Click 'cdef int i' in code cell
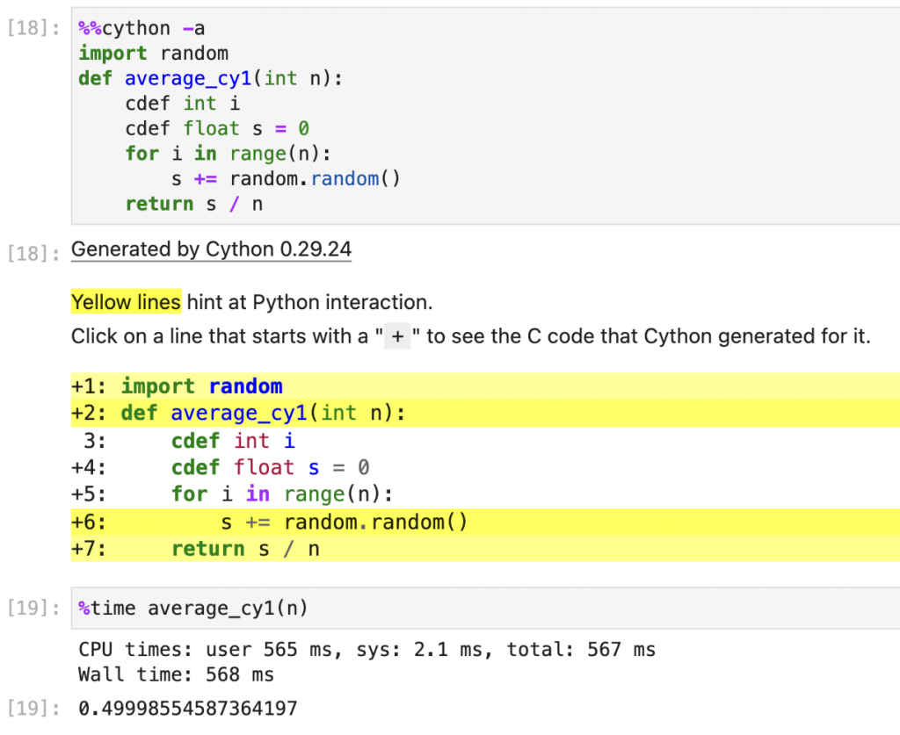The height and width of the screenshot is (735, 900). point(183,104)
